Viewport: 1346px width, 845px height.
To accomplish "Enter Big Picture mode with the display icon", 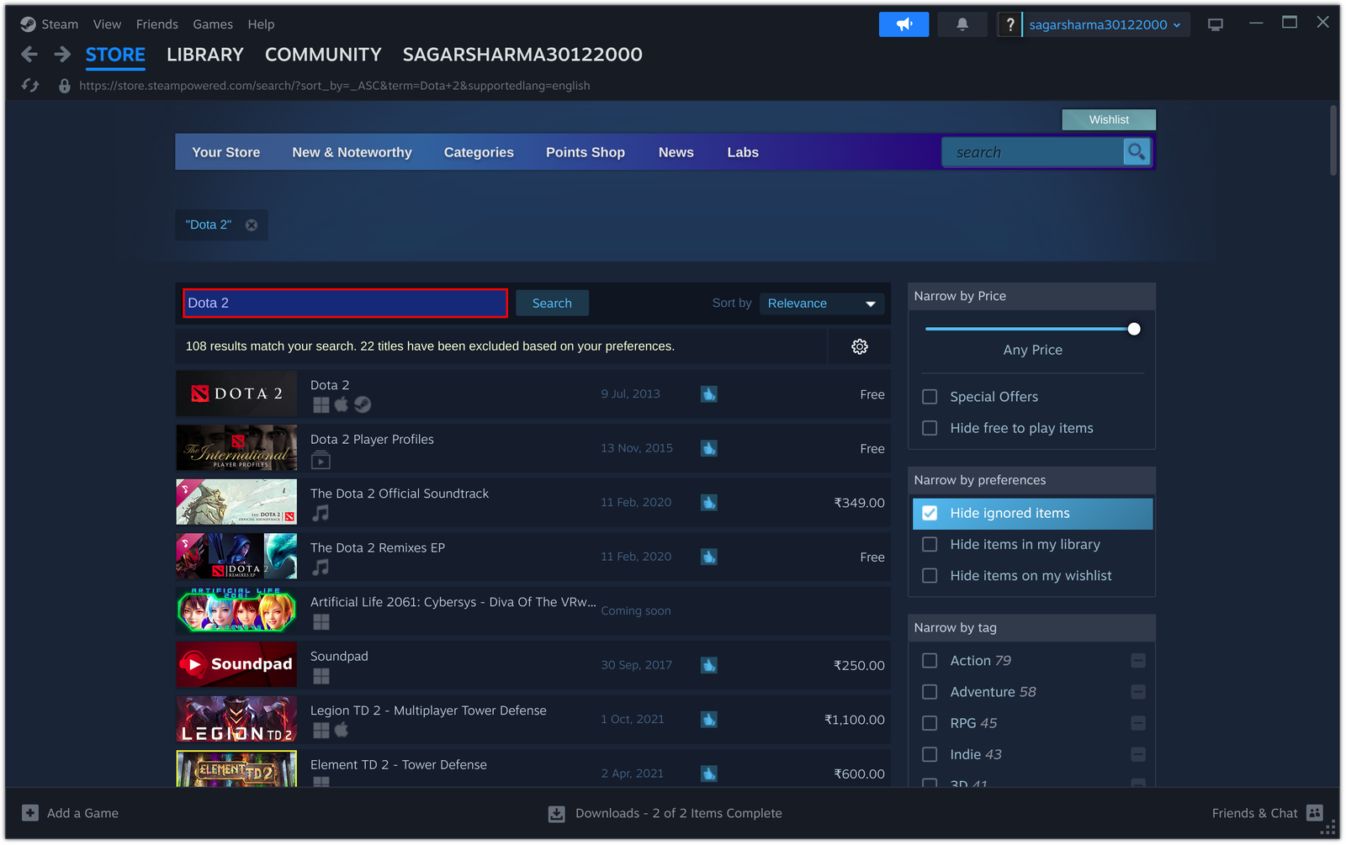I will (x=1215, y=24).
